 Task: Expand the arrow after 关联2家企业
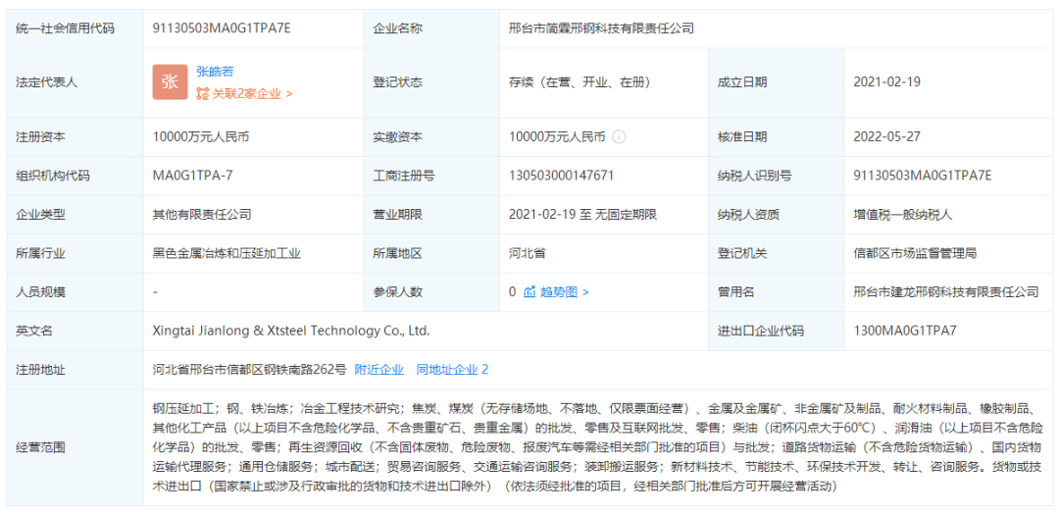point(288,94)
